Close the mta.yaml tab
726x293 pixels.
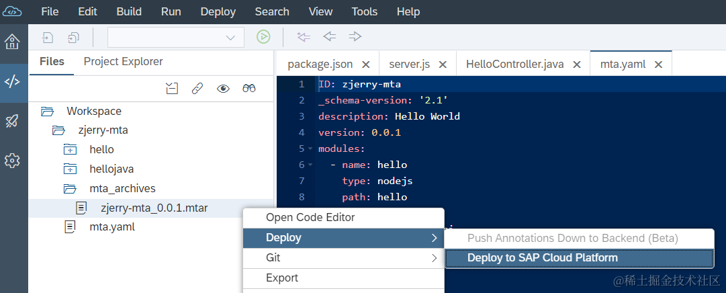point(658,65)
